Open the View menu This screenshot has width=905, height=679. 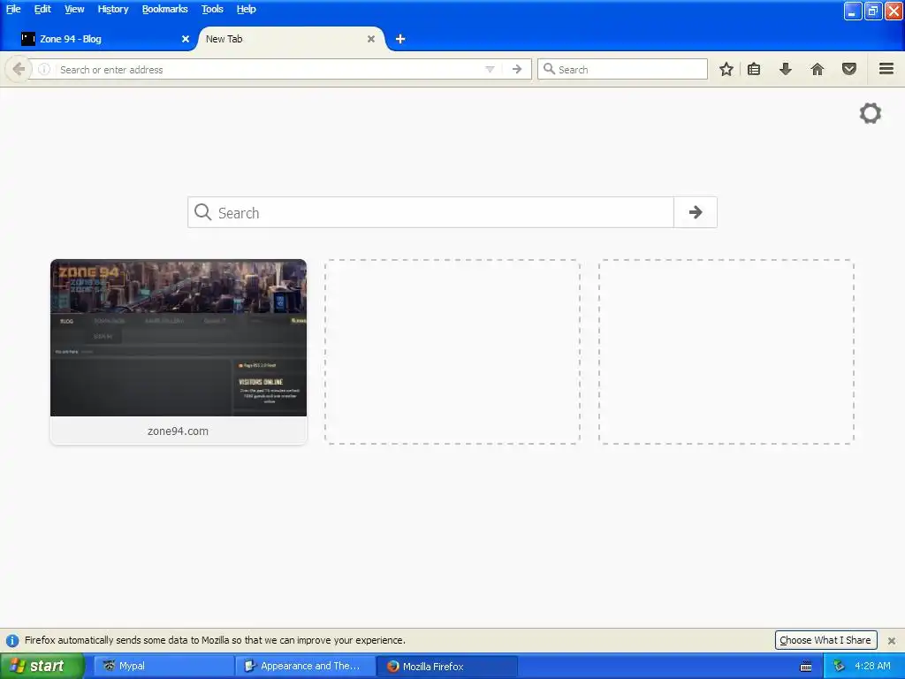coord(74,9)
